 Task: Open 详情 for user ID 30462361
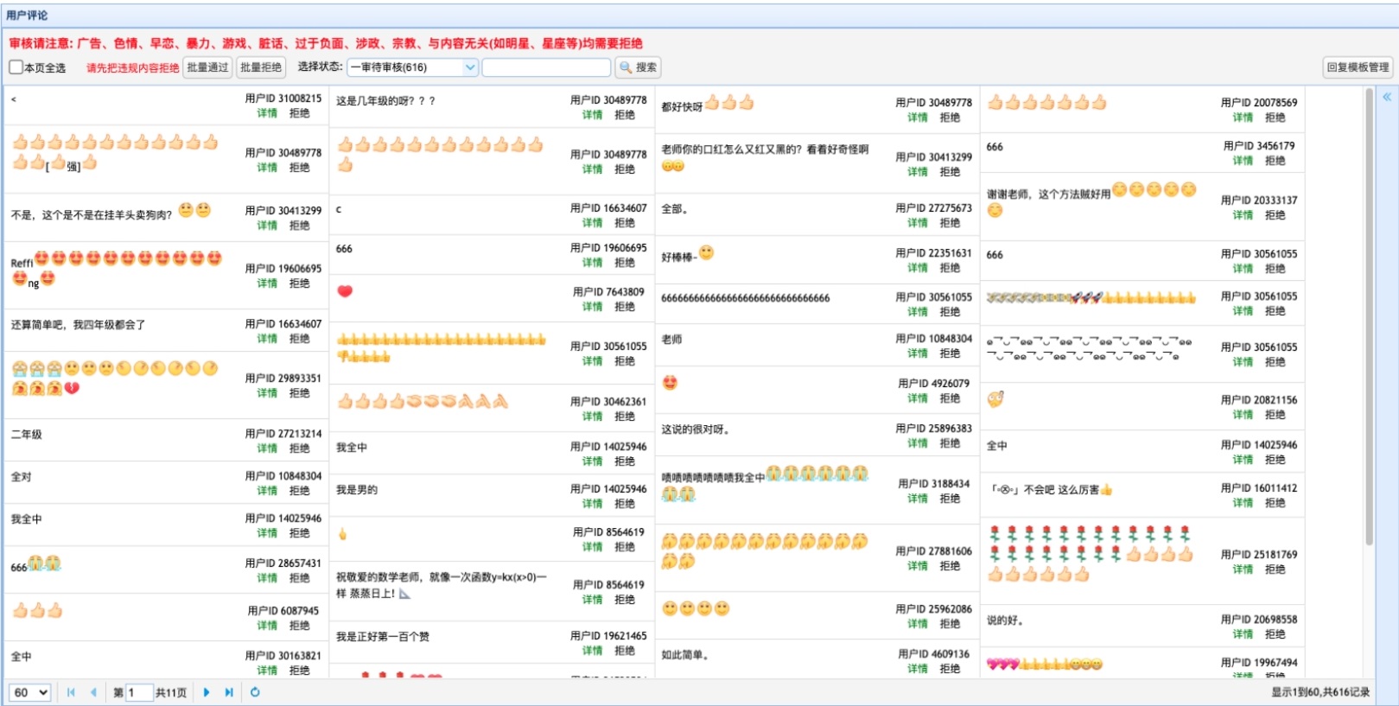pyautogui.click(x=592, y=417)
